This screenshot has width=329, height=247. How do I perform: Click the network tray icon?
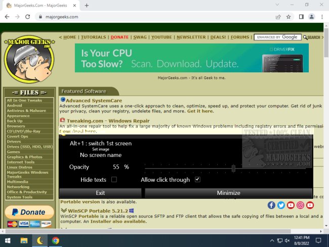(280, 240)
